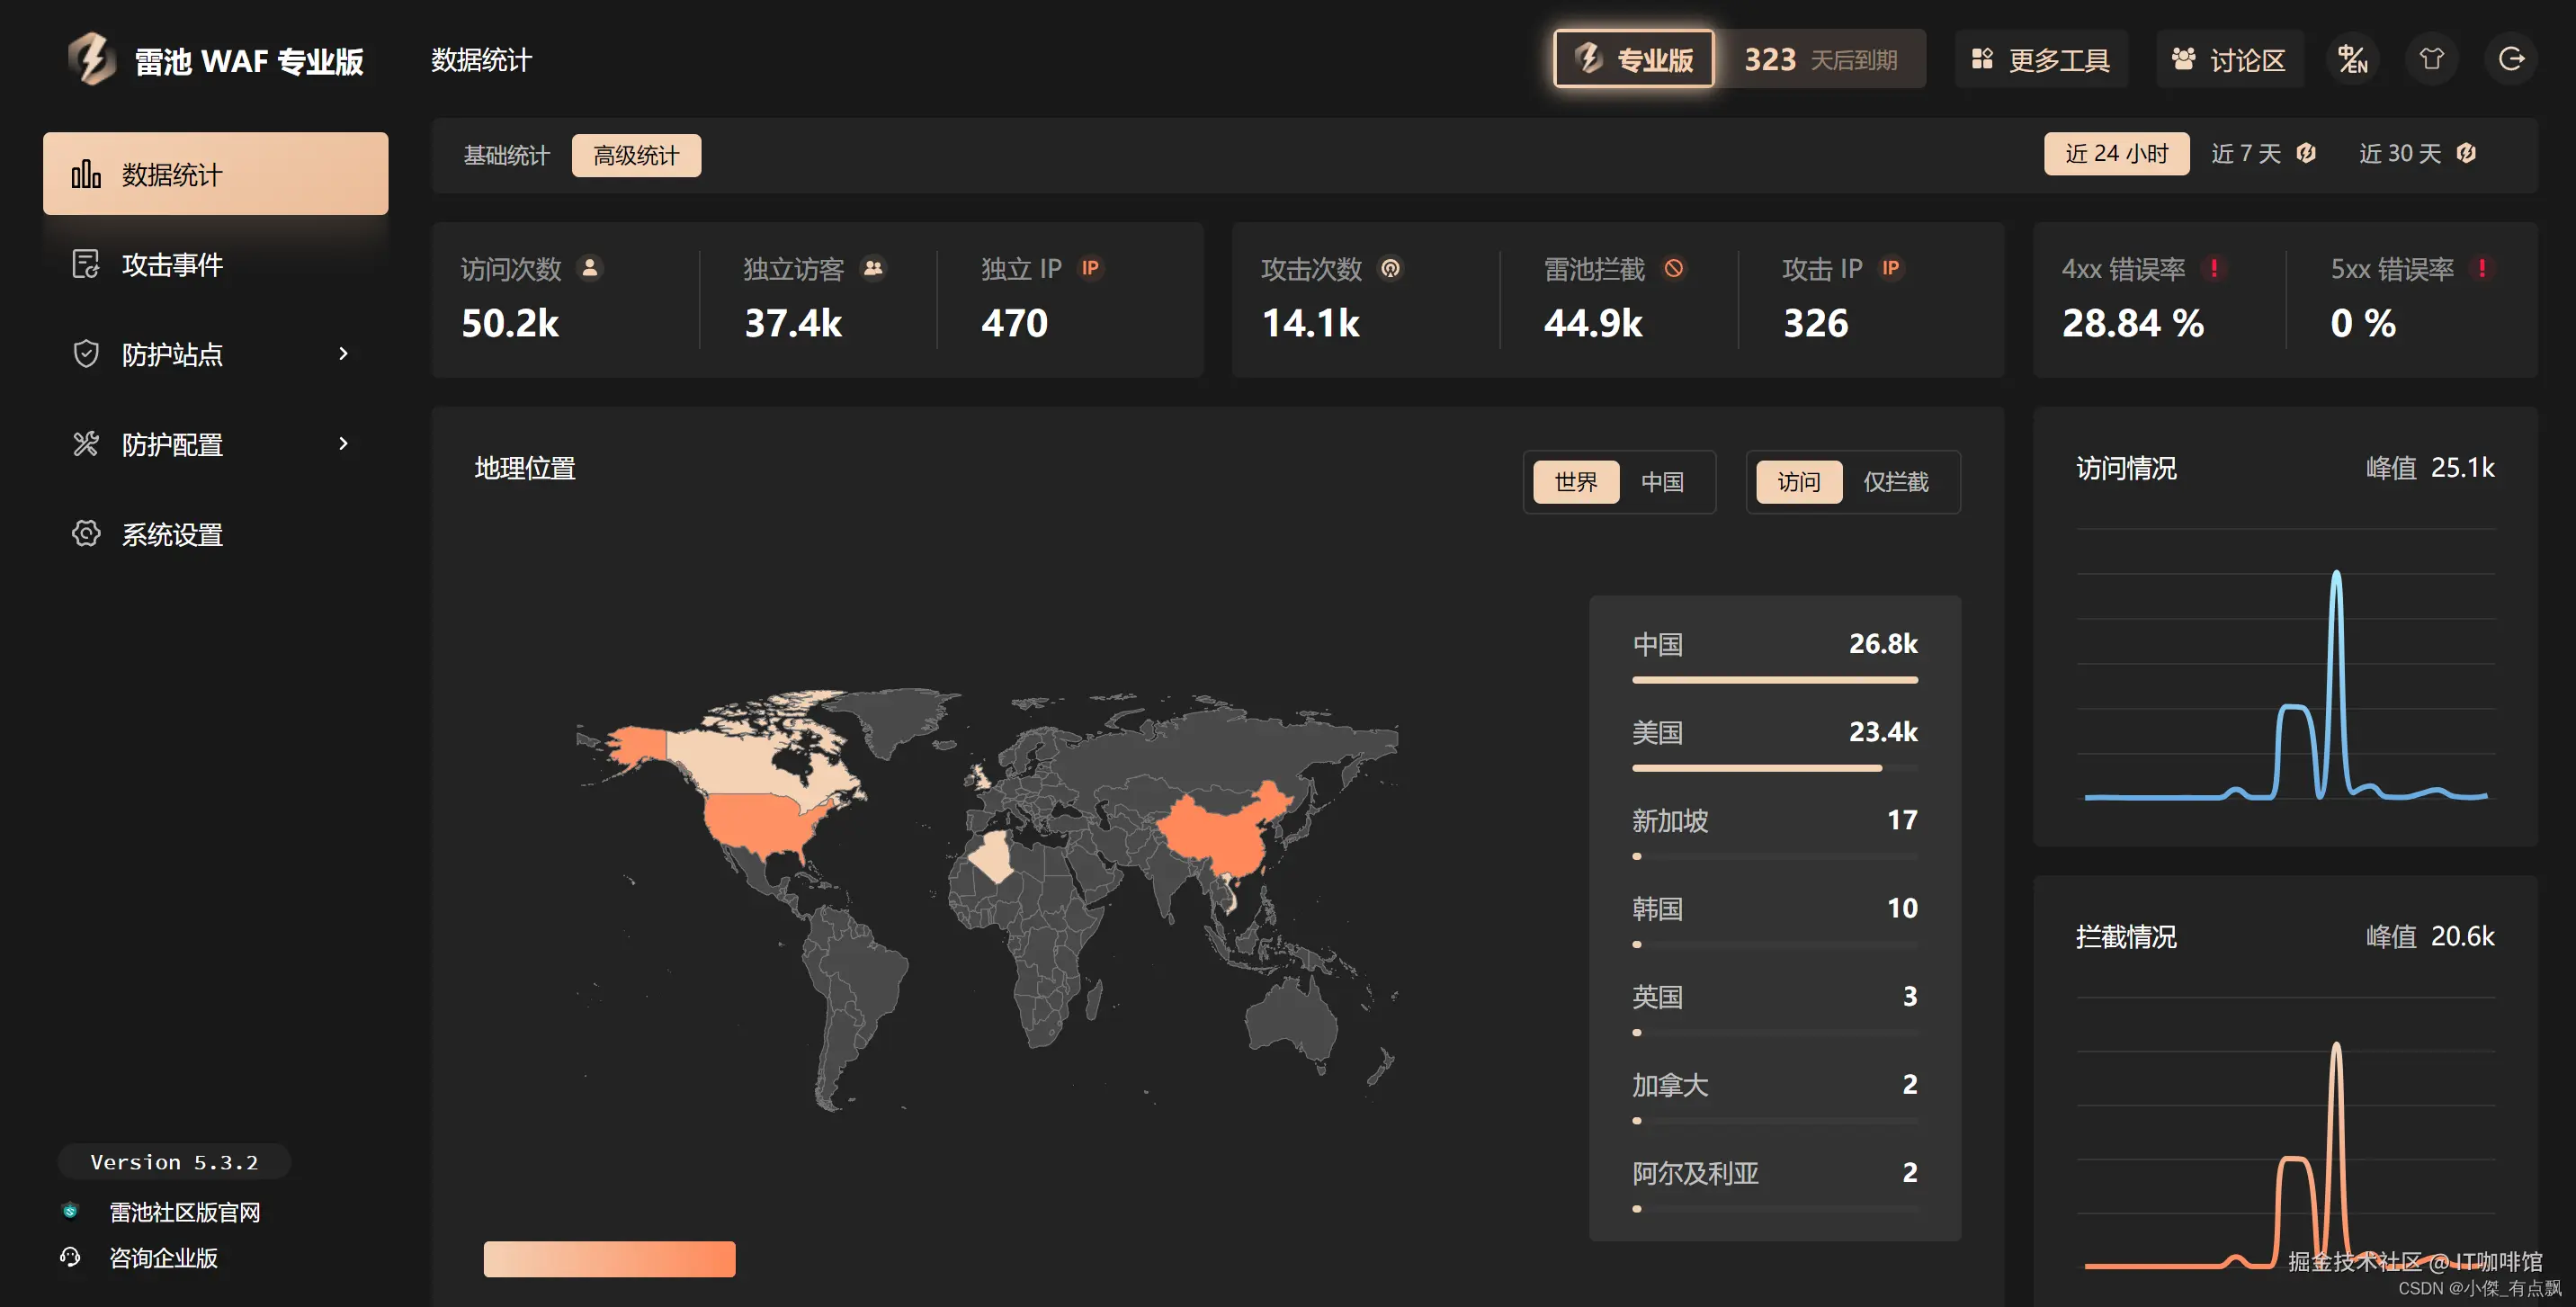This screenshot has width=2576, height=1307.
Task: Click the map color gradient legend
Action: click(609, 1258)
